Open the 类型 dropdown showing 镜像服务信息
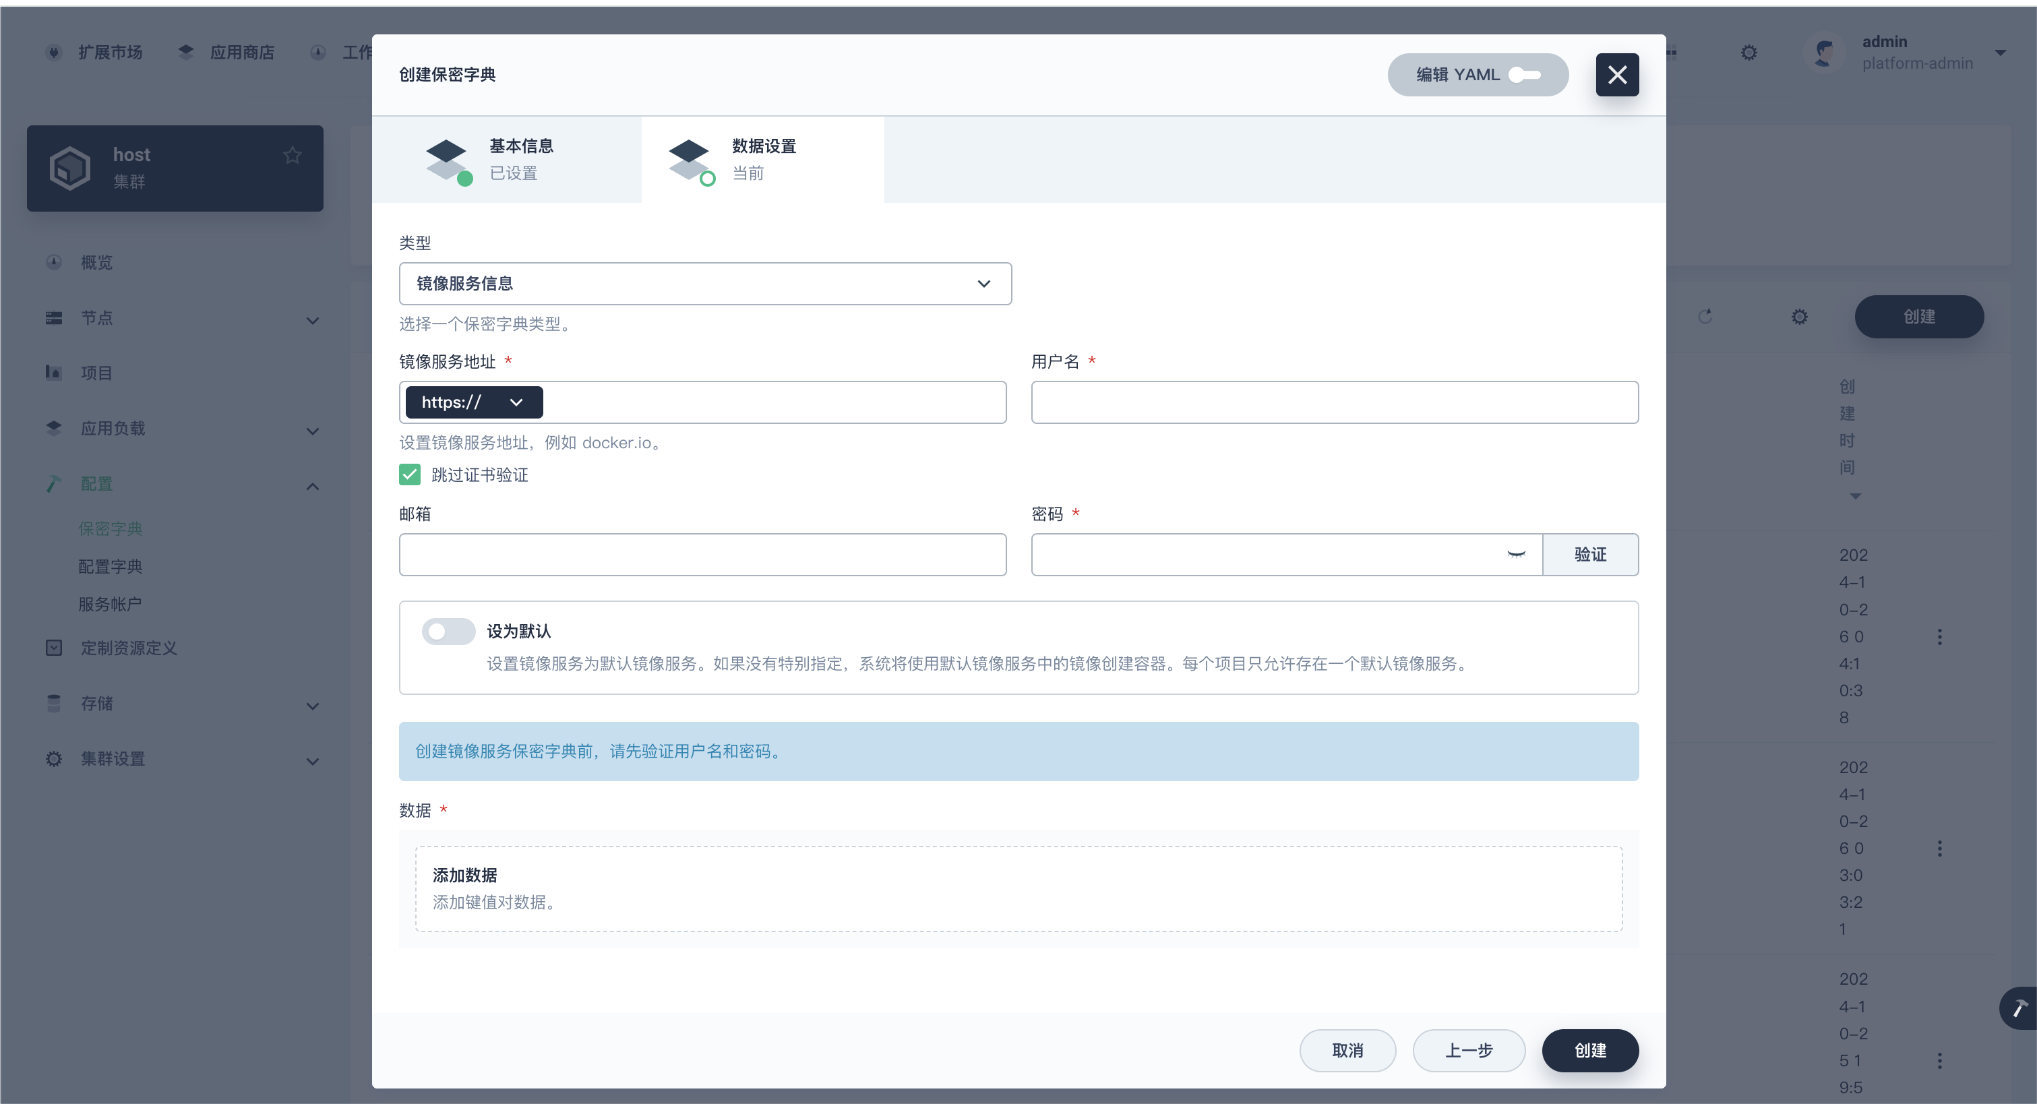The height and width of the screenshot is (1104, 2037). tap(704, 283)
